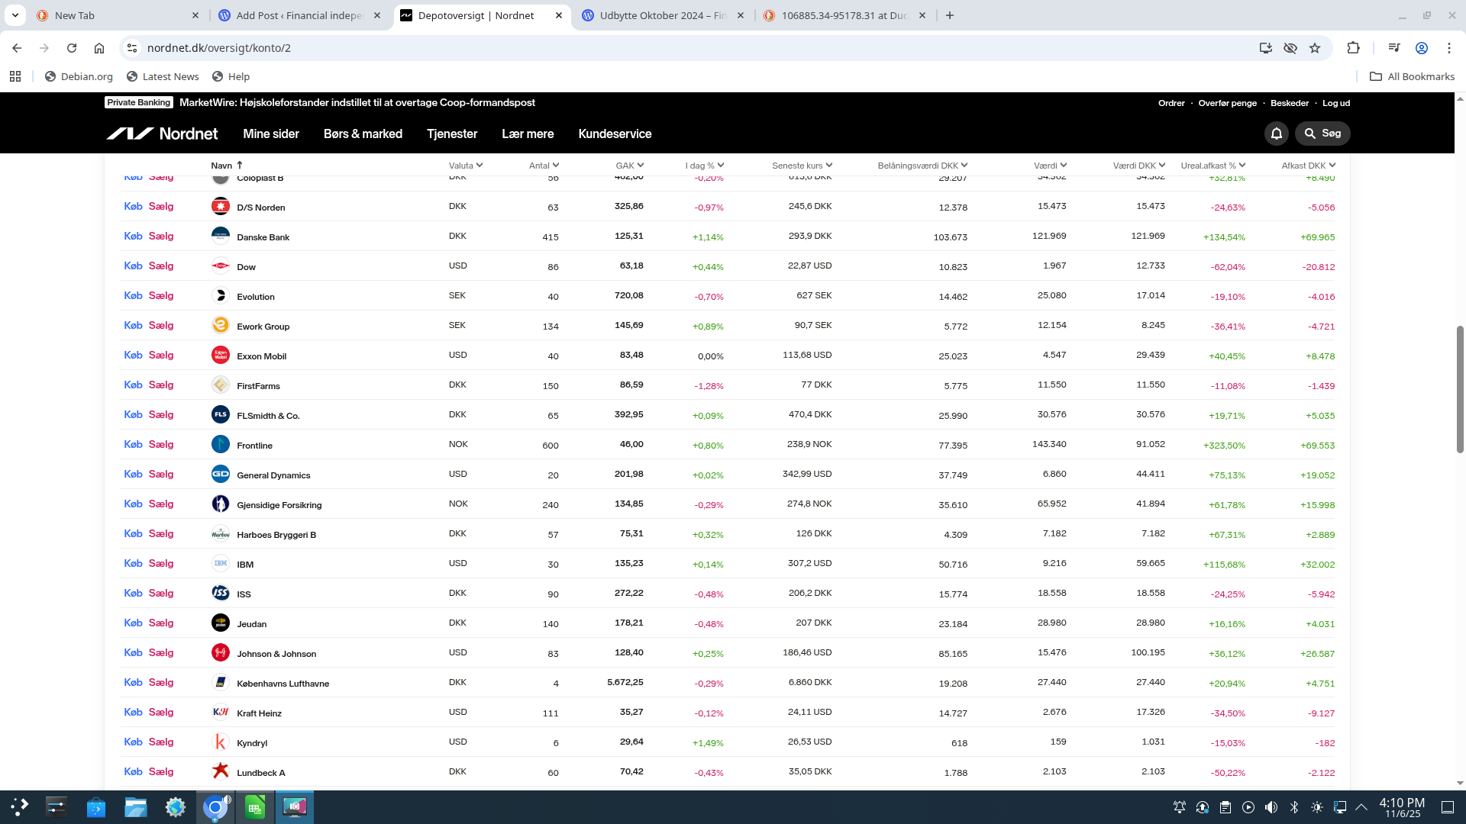The image size is (1466, 824).
Task: Click the General Dynamics logo icon
Action: click(x=221, y=474)
